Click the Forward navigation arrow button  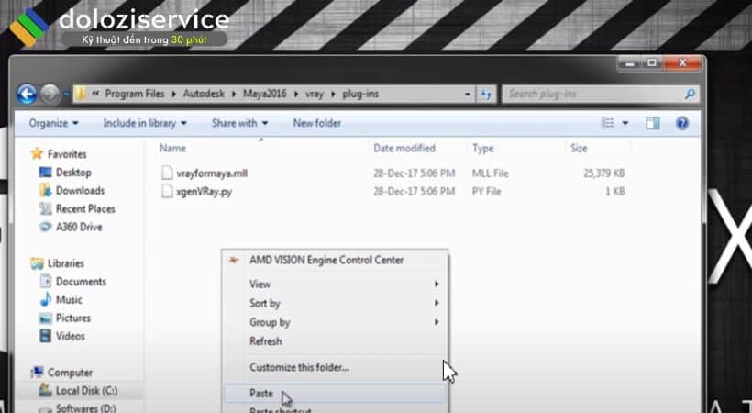click(x=50, y=95)
